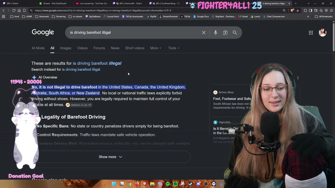Launch Google Chrome from the taskbar
Image resolution: width=335 pixels, height=188 pixels.
point(129,184)
